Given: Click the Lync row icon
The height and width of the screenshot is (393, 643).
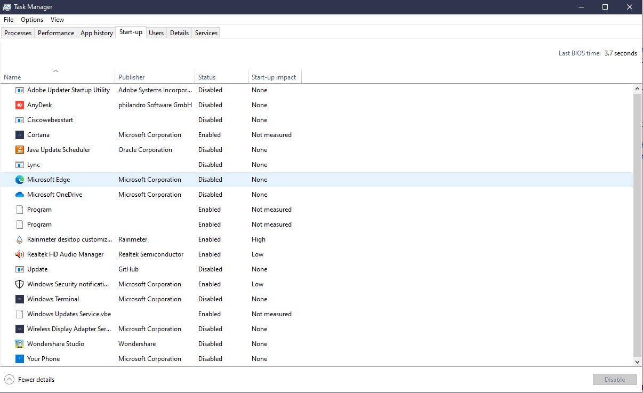Looking at the screenshot, I should pos(20,165).
